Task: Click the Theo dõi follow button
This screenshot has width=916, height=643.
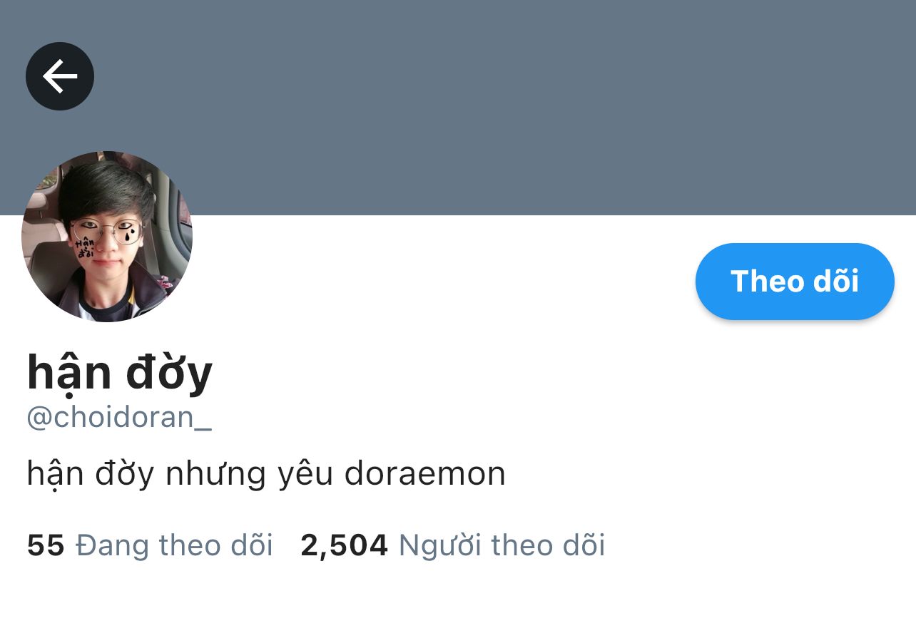Action: click(x=795, y=282)
